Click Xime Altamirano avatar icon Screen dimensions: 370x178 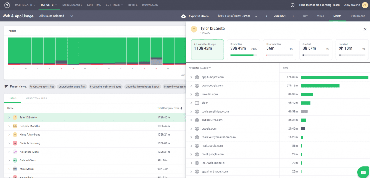15,135
